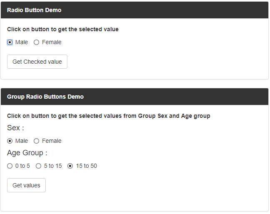Click 'Female' label text in the Sex group
270x214 pixels.
coord(52,141)
